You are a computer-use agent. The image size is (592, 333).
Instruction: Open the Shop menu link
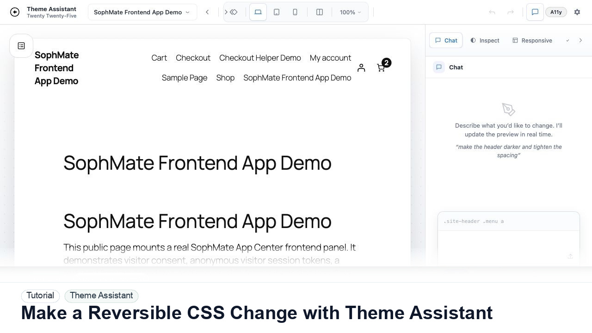point(225,78)
